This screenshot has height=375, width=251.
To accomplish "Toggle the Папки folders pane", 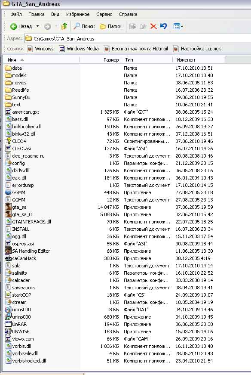I will tap(111, 26).
